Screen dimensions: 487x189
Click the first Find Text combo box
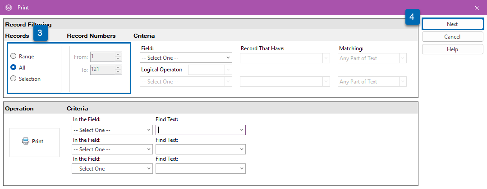(200, 130)
